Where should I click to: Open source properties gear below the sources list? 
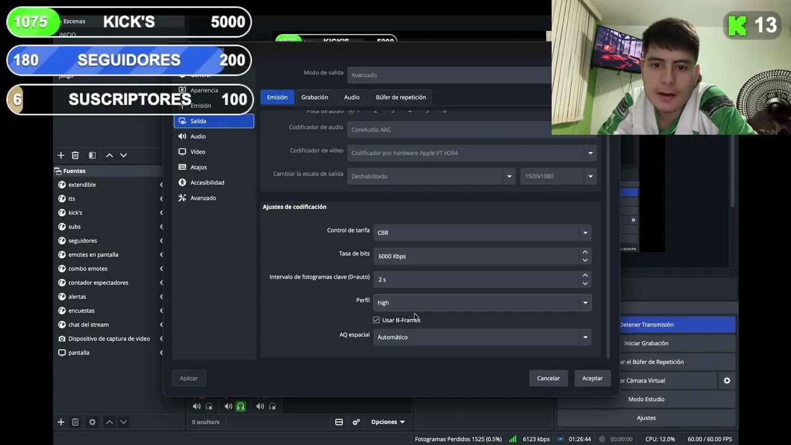pyautogui.click(x=92, y=422)
